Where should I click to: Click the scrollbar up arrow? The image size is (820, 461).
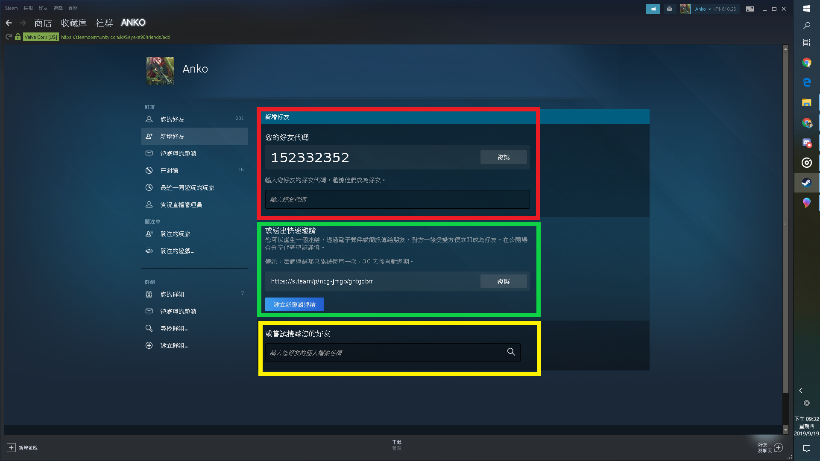[785, 49]
